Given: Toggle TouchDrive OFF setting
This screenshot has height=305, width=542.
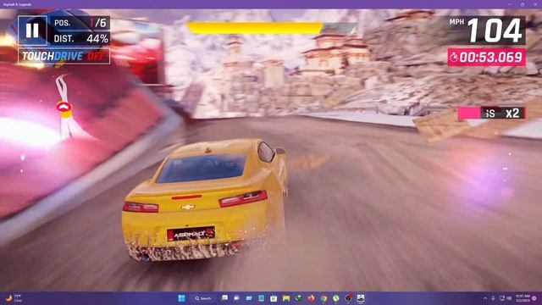Looking at the screenshot, I should tap(64, 56).
